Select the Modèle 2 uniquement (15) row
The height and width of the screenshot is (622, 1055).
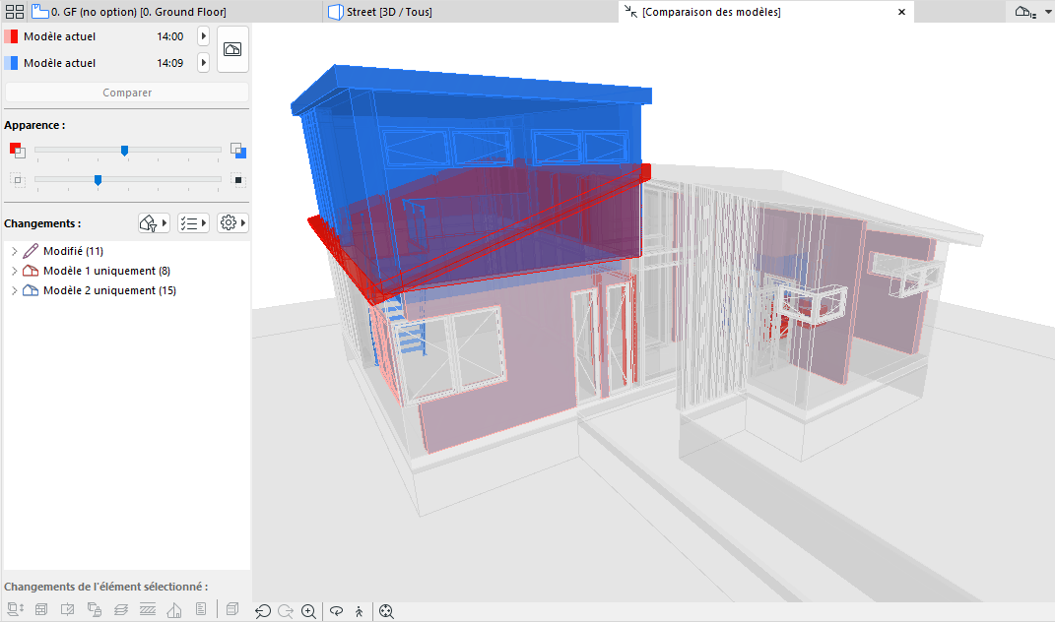(127, 289)
